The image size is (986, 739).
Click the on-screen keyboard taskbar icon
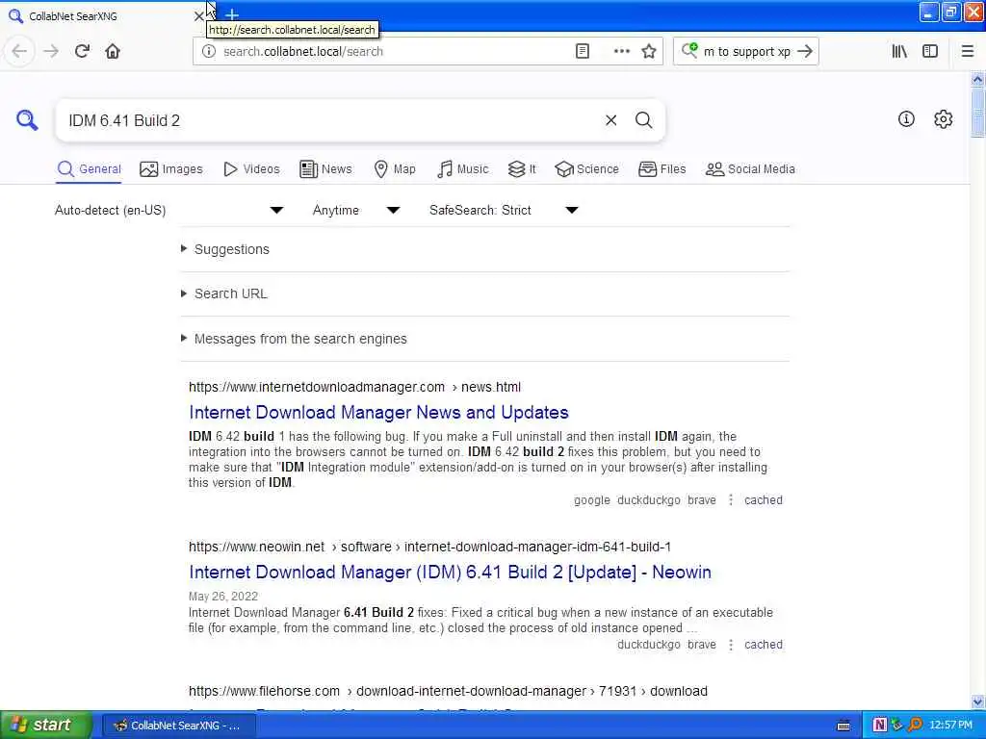843,726
